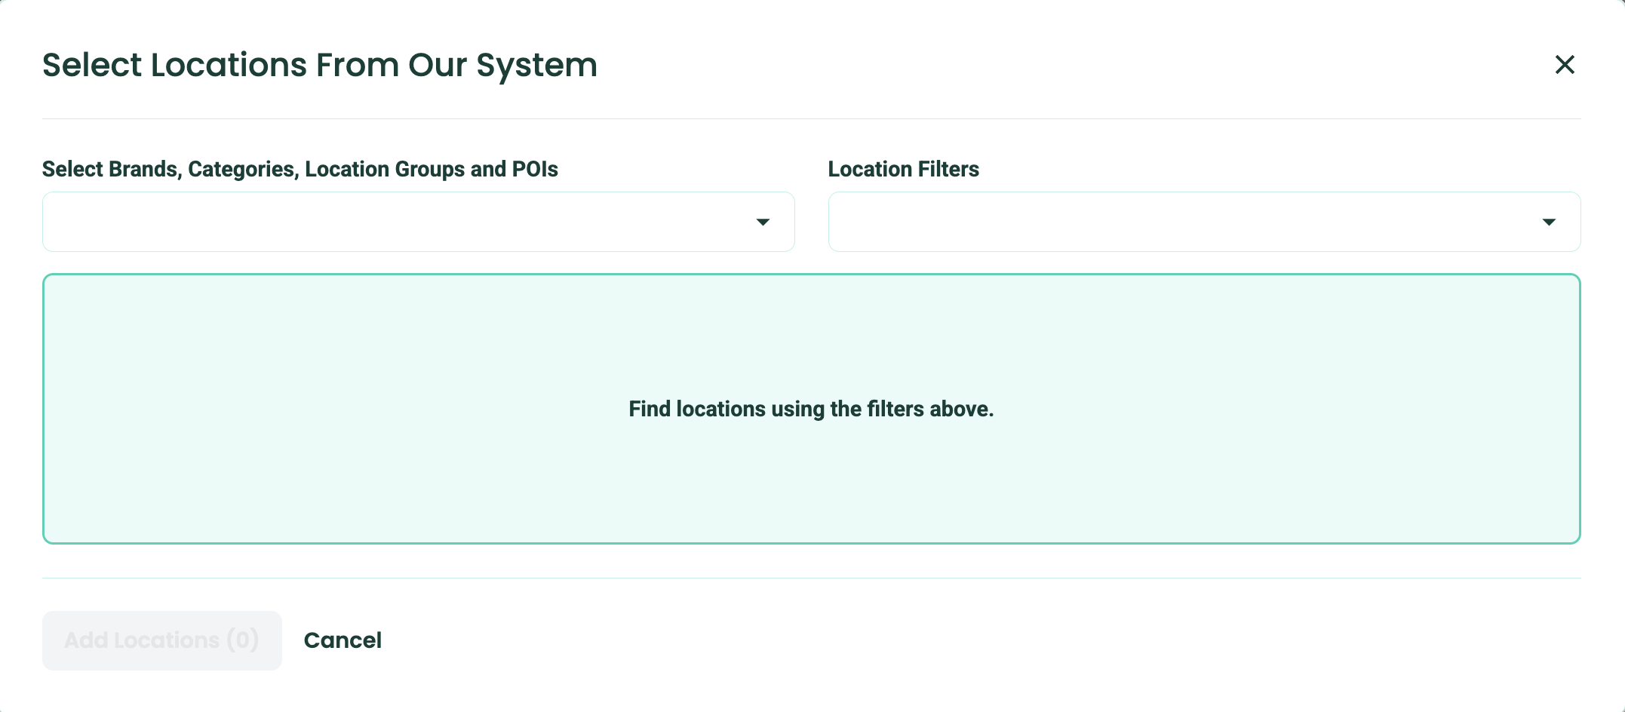Click the word 'POIs' in the selector label
This screenshot has width=1625, height=712.
[535, 169]
